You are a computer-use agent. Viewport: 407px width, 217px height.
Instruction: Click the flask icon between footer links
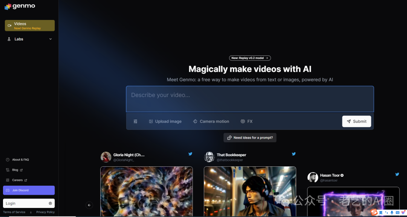coord(31,212)
